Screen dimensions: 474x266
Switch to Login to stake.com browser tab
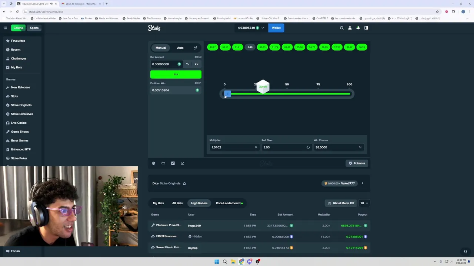pyautogui.click(x=81, y=4)
